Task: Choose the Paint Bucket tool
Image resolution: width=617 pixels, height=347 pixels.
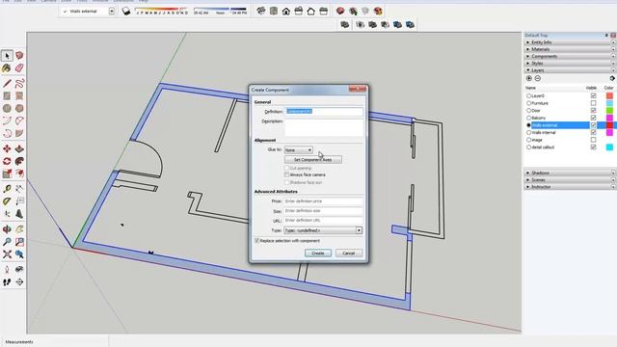Action: click(7, 68)
